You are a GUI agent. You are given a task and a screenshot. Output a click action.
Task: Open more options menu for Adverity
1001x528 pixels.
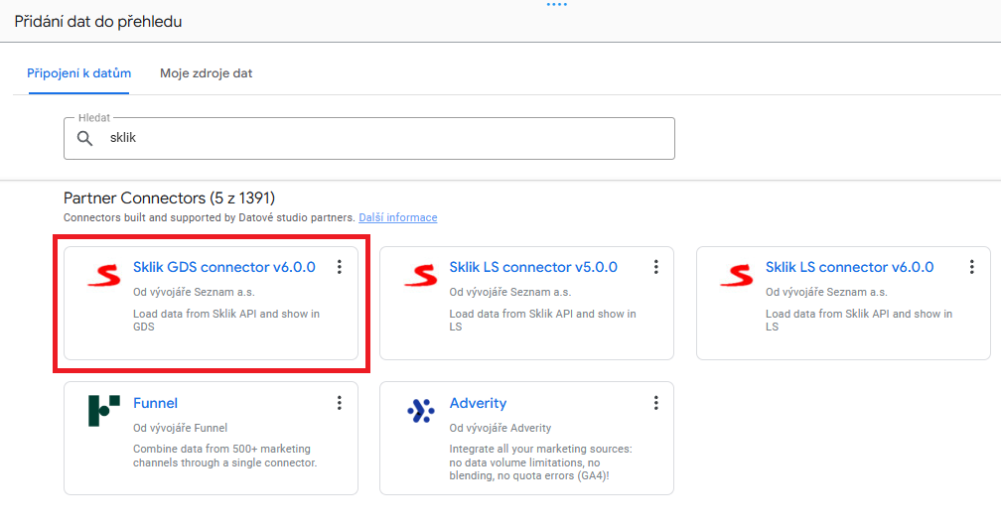(x=655, y=403)
